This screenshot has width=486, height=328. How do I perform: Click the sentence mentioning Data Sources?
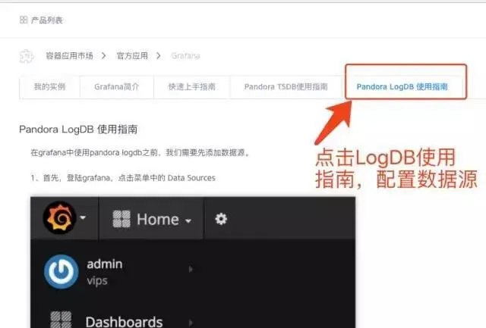pyautogui.click(x=123, y=178)
